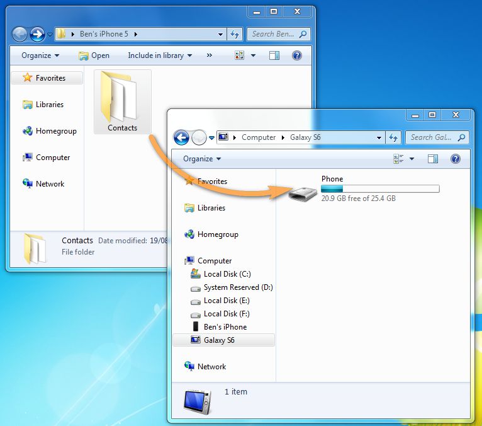
Task: Open Organize menu in Ben's iPhone 5 window
Action: pyautogui.click(x=40, y=55)
